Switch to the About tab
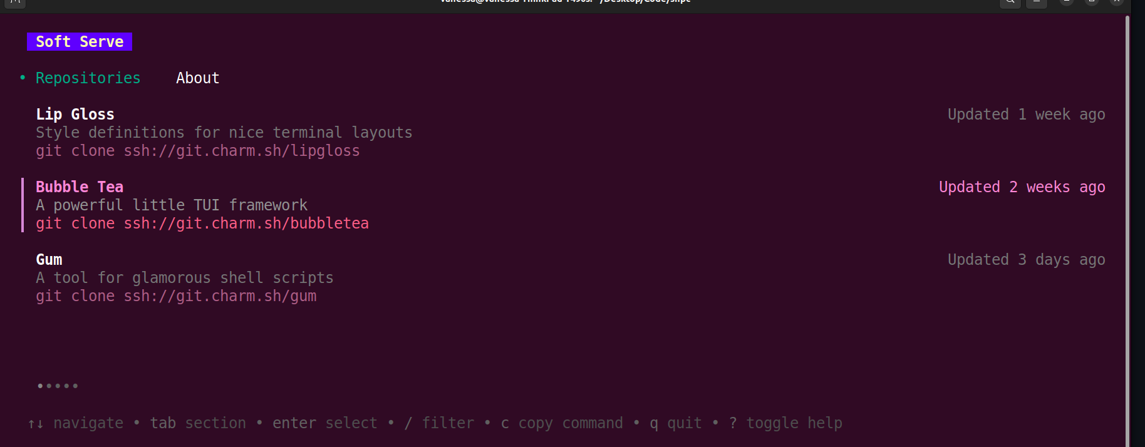 coord(197,78)
